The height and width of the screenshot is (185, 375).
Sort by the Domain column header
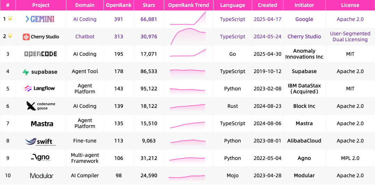click(x=85, y=5)
